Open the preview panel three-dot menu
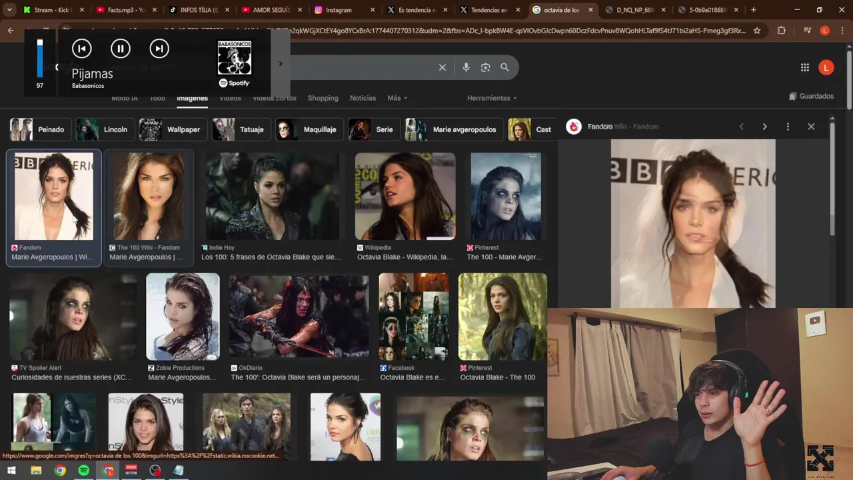853x480 pixels. 788,127
